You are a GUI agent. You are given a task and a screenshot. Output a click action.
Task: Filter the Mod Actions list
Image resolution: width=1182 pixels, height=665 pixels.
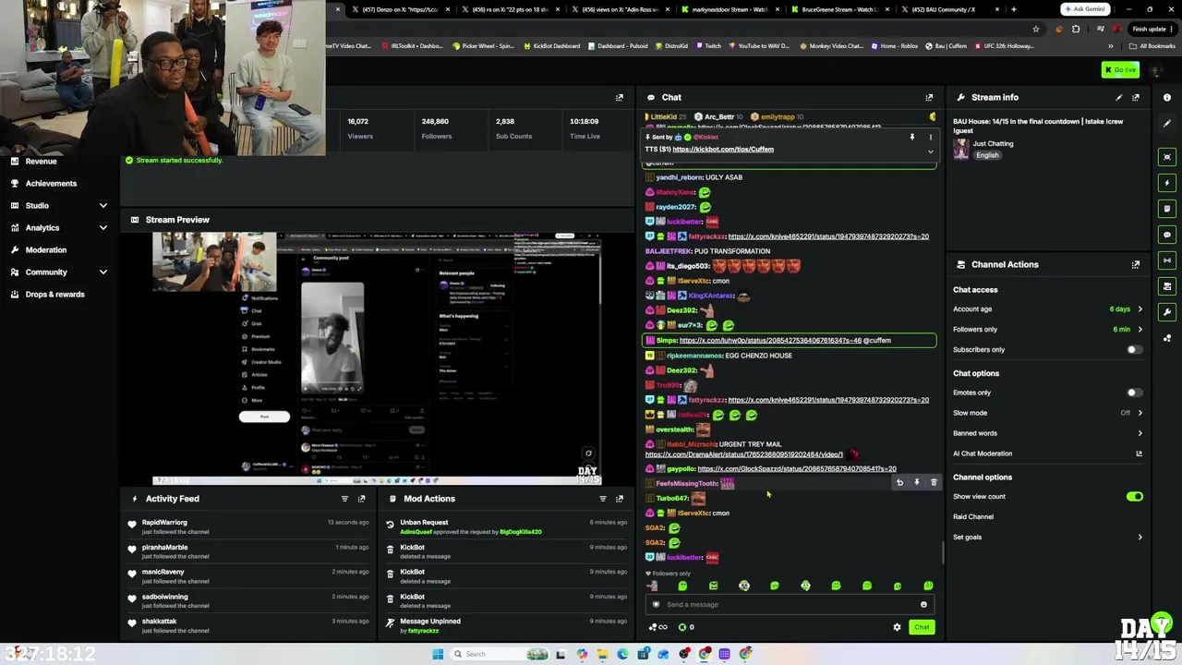[603, 499]
